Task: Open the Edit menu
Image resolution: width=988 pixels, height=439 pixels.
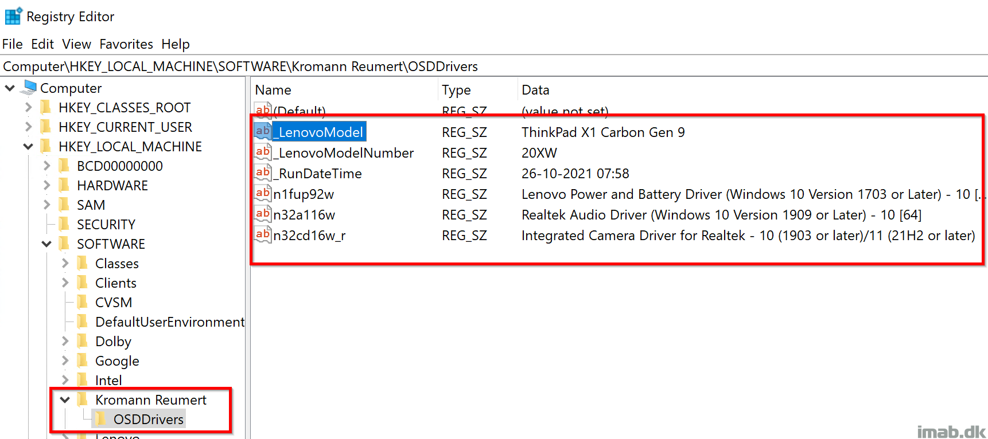Action: 42,44
